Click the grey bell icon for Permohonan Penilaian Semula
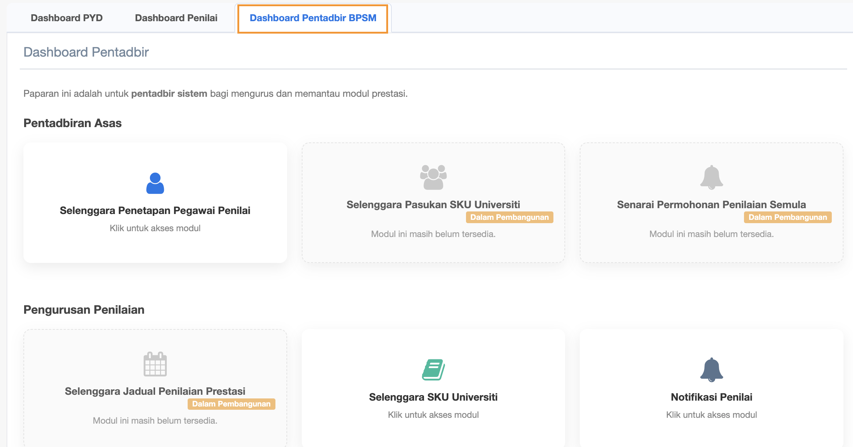The width and height of the screenshot is (853, 447). click(x=711, y=177)
